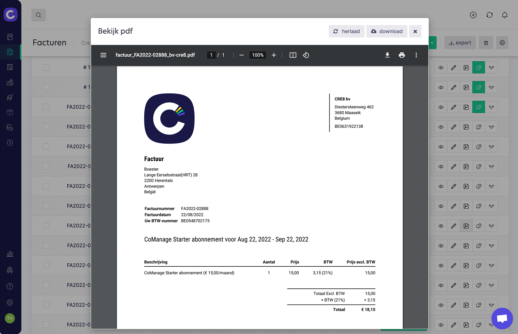Click the refresh sync icon in top bar
This screenshot has height=334, width=518.
(489, 15)
